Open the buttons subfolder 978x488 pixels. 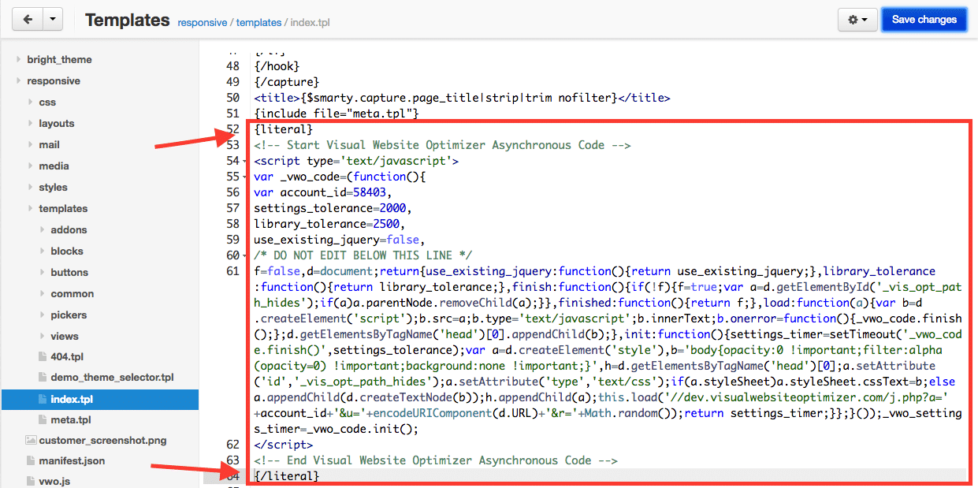(x=69, y=273)
